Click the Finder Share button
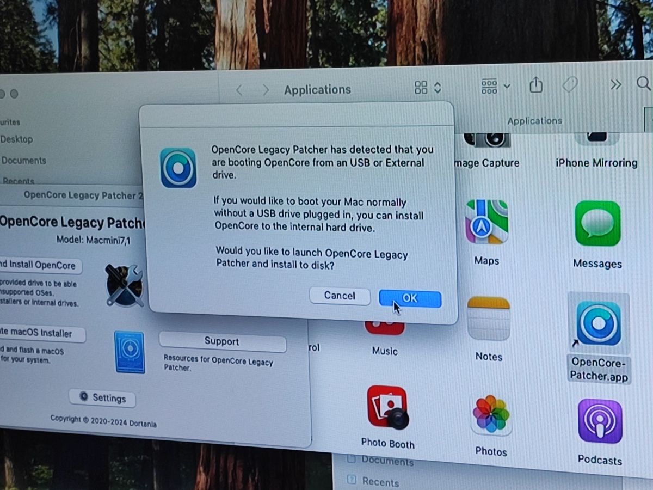 tap(536, 85)
